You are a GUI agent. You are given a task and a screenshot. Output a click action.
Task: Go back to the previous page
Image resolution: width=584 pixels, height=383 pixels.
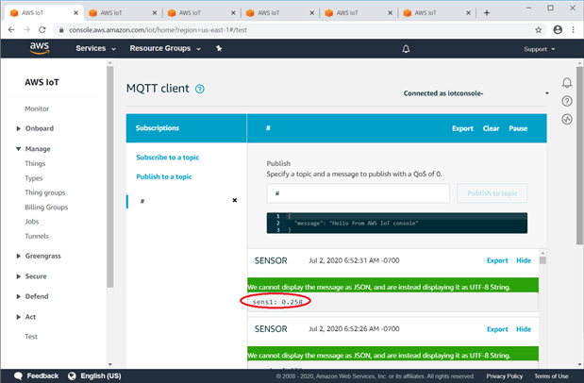tap(11, 30)
